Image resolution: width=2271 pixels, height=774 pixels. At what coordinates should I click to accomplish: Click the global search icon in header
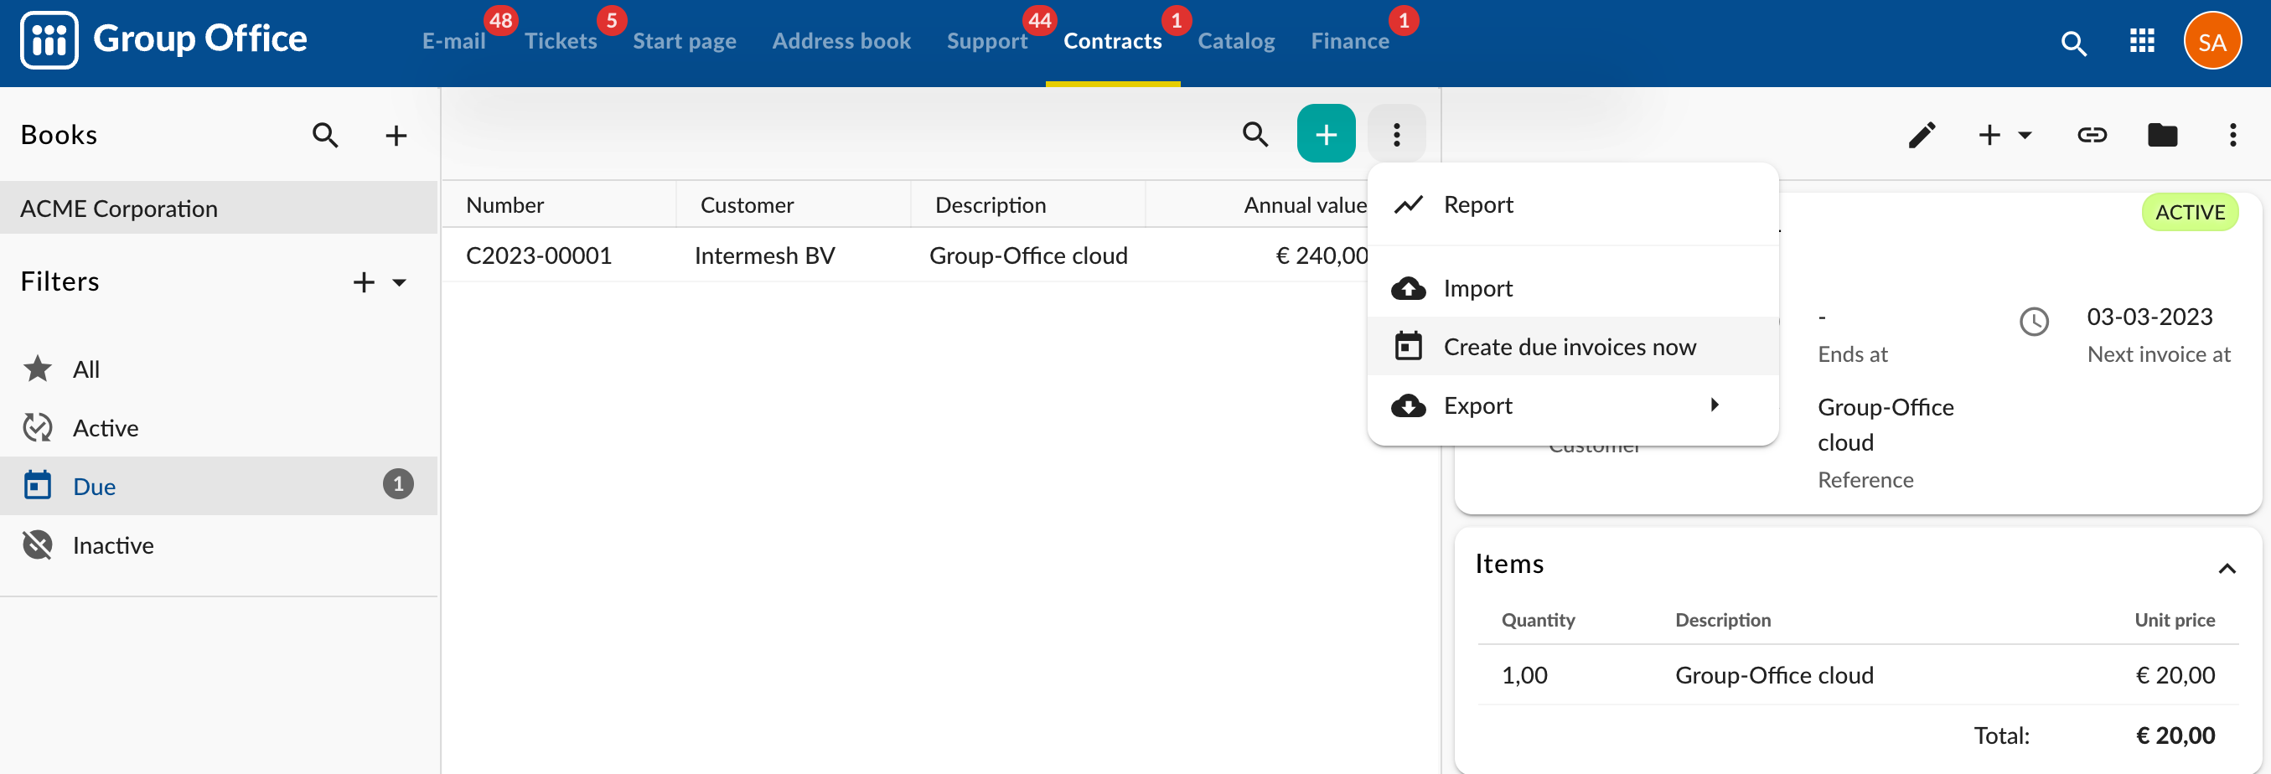(x=2073, y=43)
